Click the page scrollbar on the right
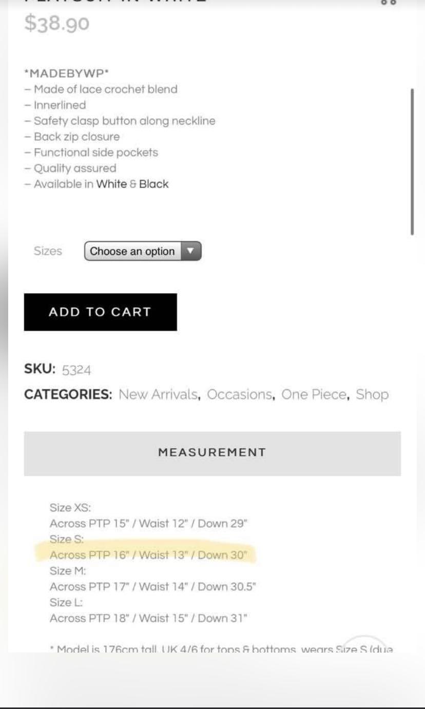 pyautogui.click(x=412, y=162)
